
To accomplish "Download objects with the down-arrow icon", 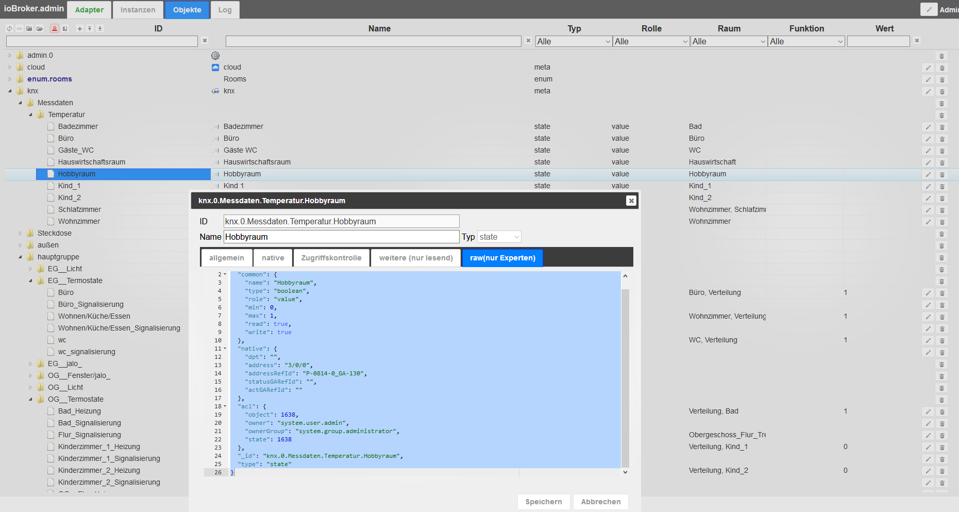I will (100, 29).
